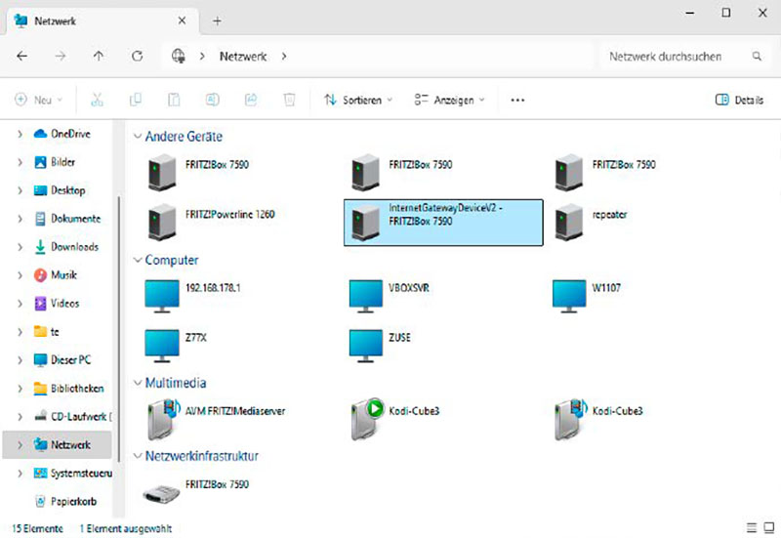Expand the Bibliotheken tree node

pyautogui.click(x=20, y=388)
